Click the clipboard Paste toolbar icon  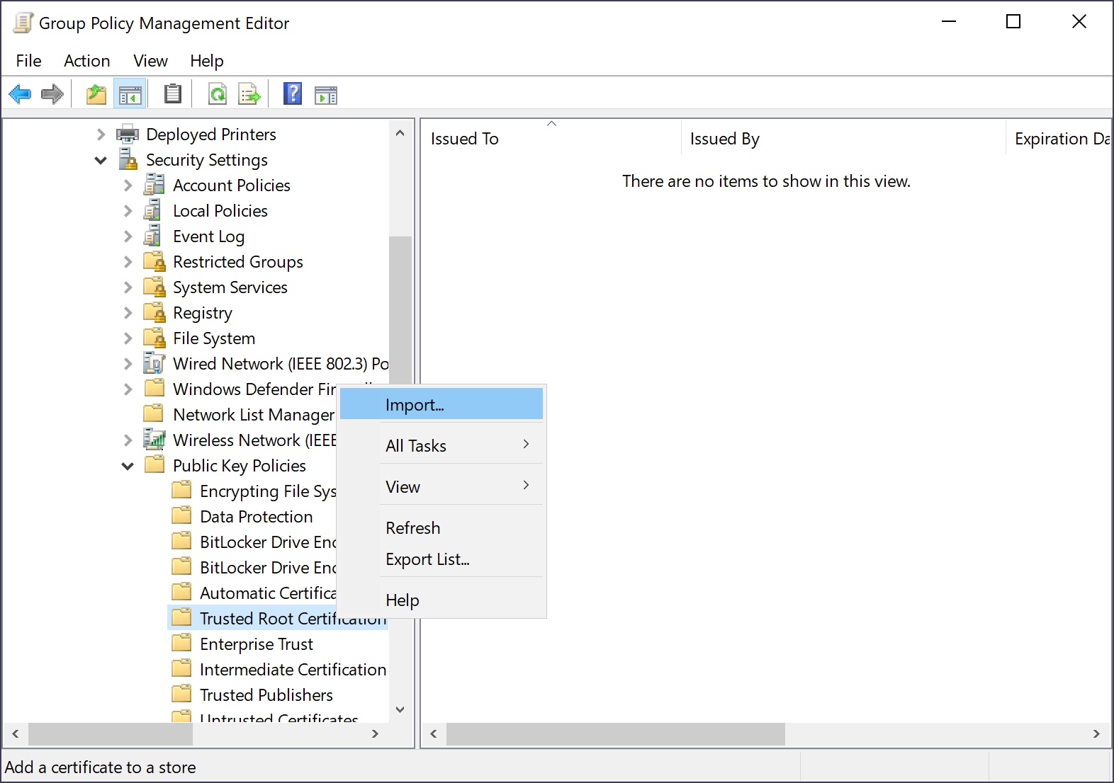(172, 93)
